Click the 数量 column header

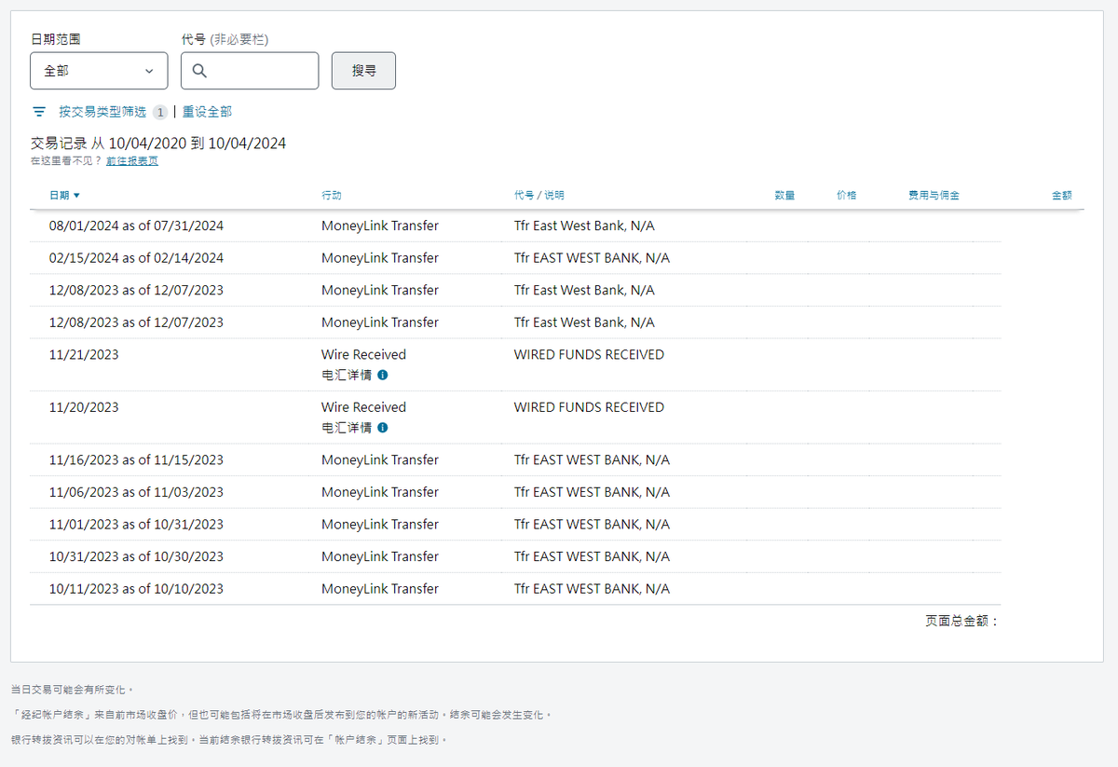point(784,196)
